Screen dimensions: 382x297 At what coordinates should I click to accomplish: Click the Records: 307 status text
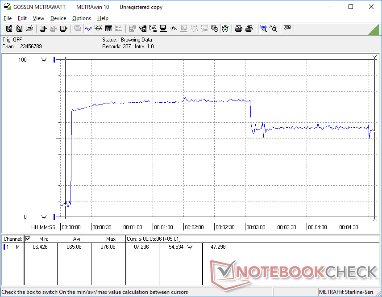pos(116,46)
